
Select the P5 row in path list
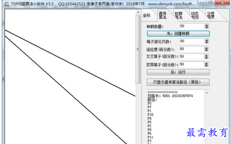coord(149,122)
